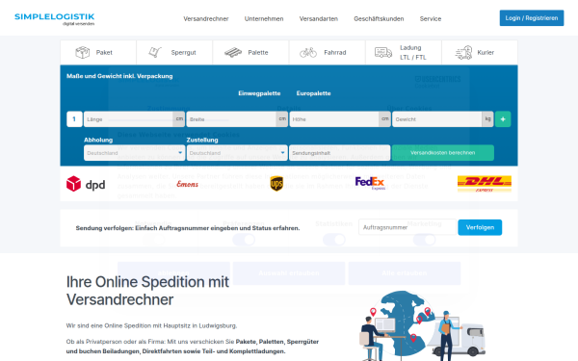Focus the Gewicht input field
This screenshot has width=578, height=361.
tap(437, 119)
